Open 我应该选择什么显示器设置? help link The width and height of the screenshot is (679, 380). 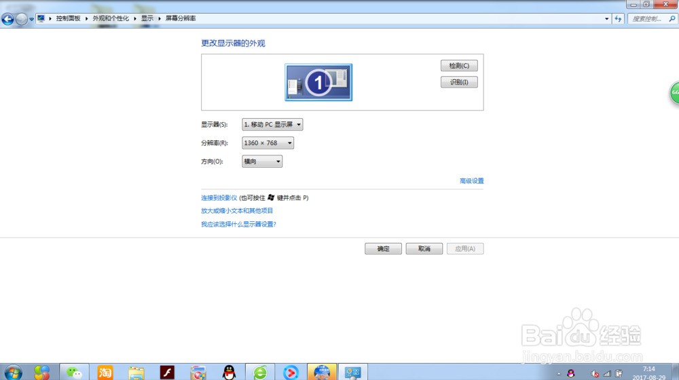tap(238, 224)
